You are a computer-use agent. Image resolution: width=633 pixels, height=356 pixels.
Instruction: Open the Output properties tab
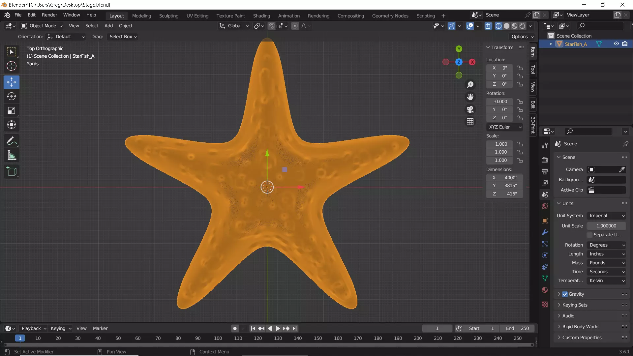tap(545, 171)
